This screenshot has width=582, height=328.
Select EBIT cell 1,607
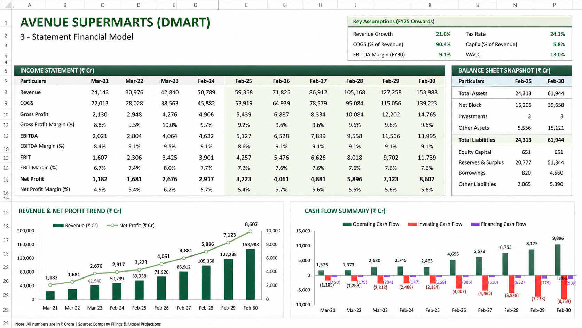tap(100, 158)
